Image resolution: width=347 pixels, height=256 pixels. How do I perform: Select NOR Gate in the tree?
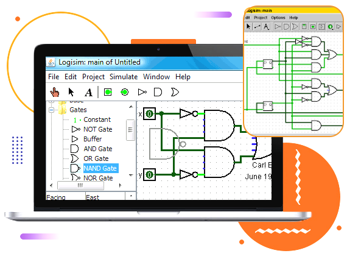[98, 178]
